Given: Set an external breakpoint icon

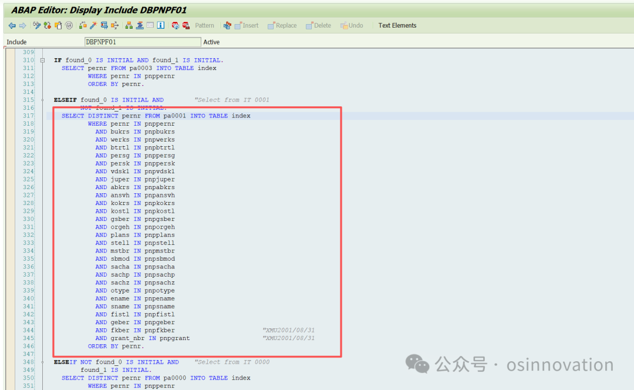Looking at the screenshot, I should [186, 25].
